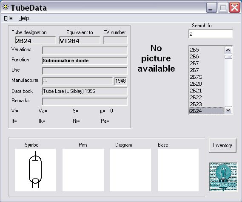Click the TubeData lightbulb title icon
This screenshot has height=202, width=242.
pos(6,7)
